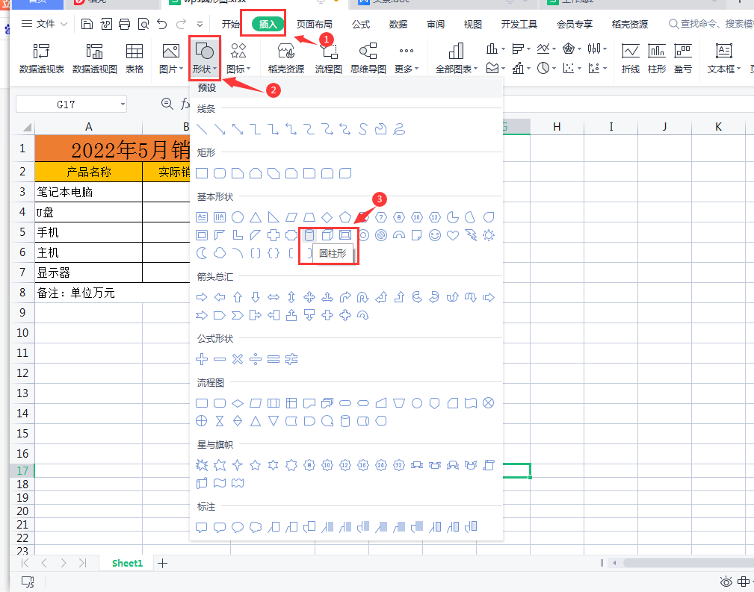The height and width of the screenshot is (592, 754).
Task: Choose the rectangular callout shape
Action: 202,527
